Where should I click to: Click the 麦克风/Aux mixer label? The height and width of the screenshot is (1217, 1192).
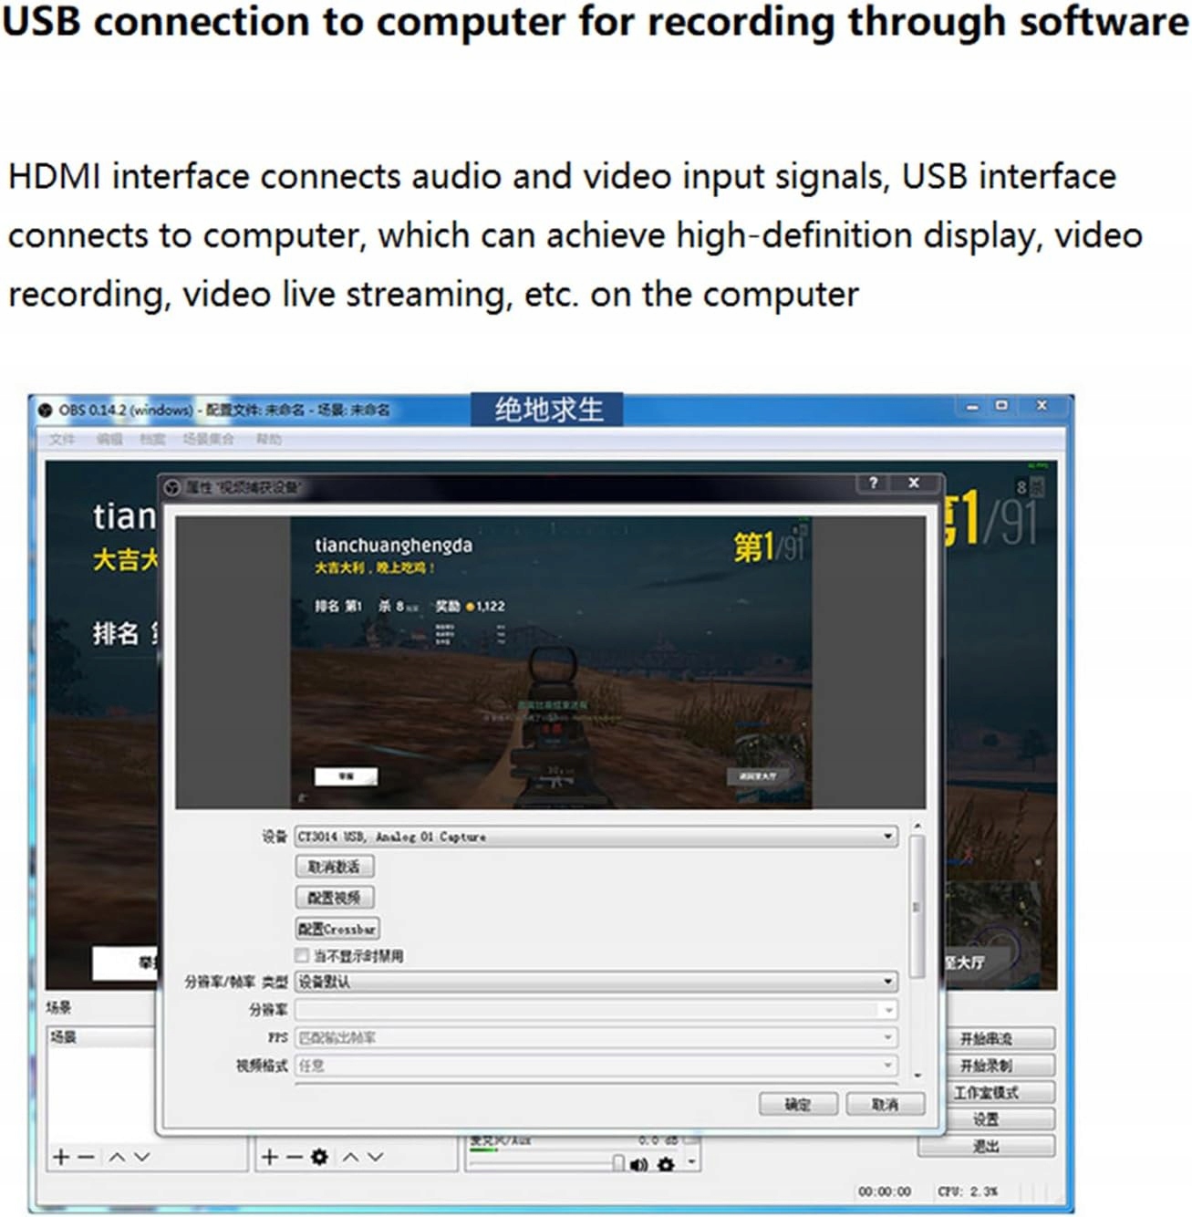click(x=501, y=1140)
